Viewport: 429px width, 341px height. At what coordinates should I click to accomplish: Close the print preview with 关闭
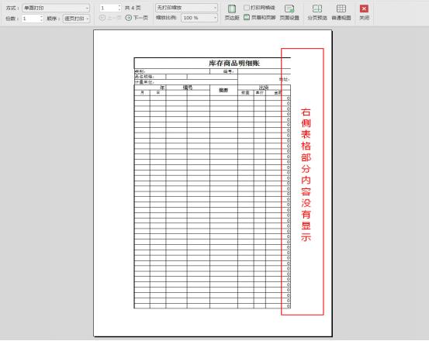click(x=364, y=12)
